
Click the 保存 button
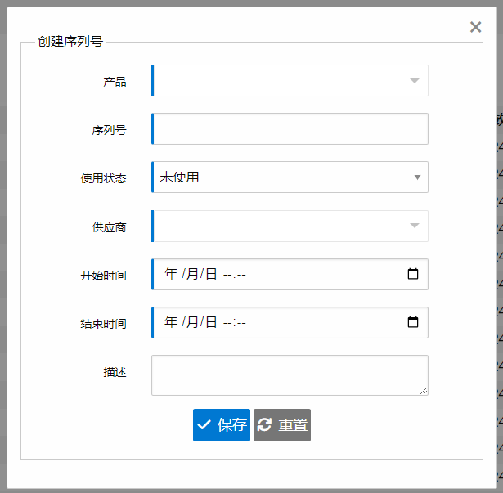[222, 425]
